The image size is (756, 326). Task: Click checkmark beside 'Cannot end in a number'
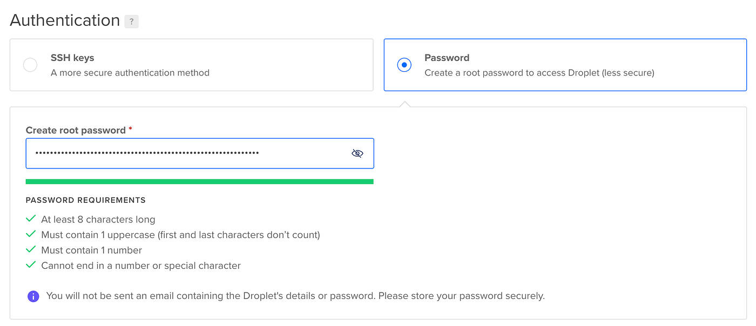click(31, 266)
